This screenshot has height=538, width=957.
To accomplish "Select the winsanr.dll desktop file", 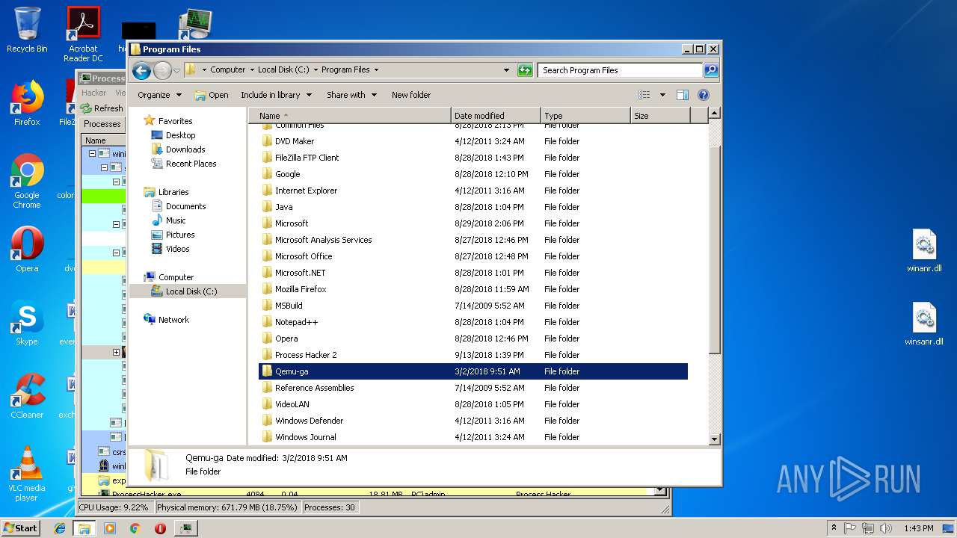I will tap(924, 324).
